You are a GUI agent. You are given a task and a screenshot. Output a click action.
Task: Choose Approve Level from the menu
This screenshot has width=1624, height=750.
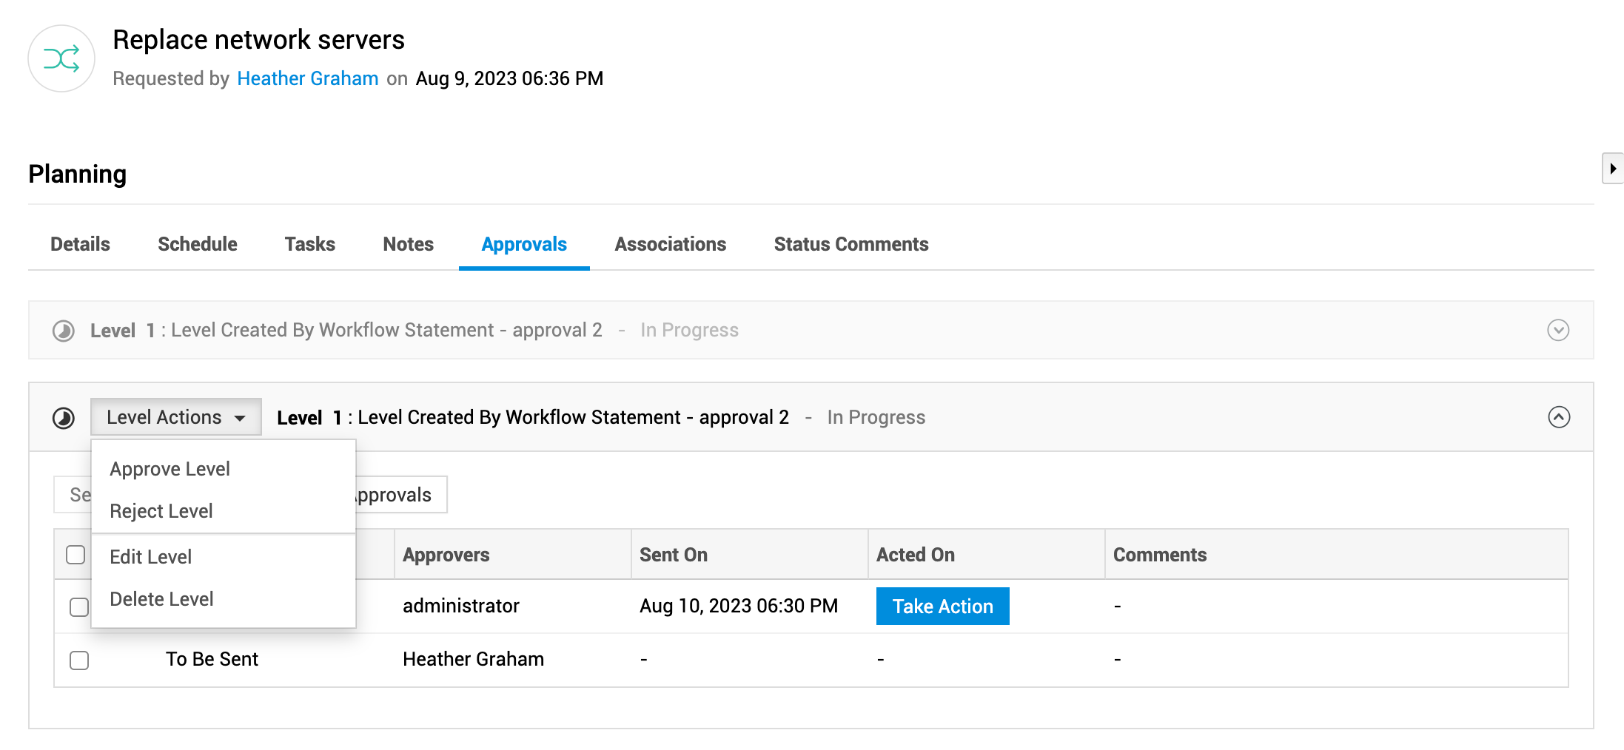click(170, 469)
